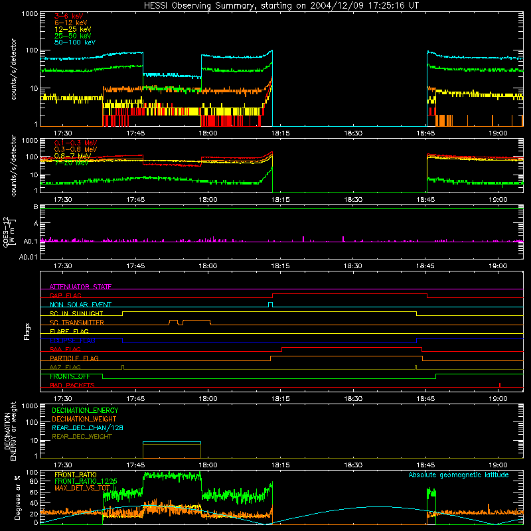Click the 18:00 tick label under MeV panel
This screenshot has height=531, width=531.
208,200
